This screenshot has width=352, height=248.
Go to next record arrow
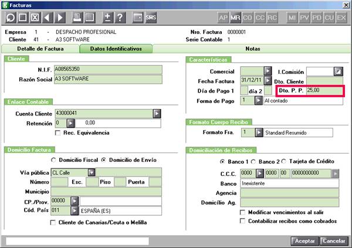pyautogui.click(x=60, y=17)
